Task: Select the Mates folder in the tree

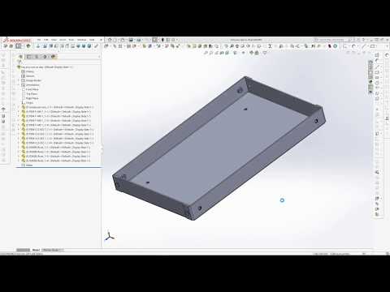Action: 27,165
